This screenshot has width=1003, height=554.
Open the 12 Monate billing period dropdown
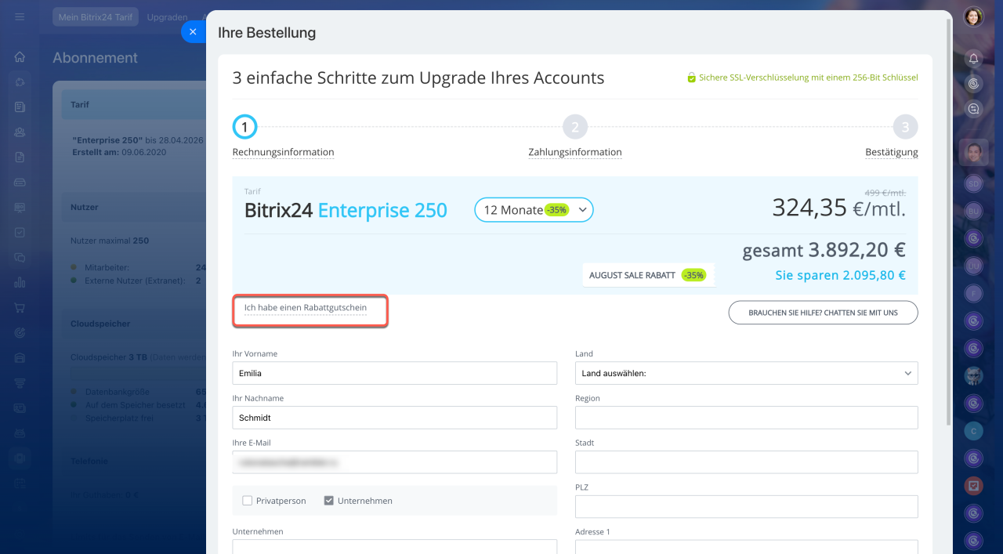pyautogui.click(x=534, y=210)
